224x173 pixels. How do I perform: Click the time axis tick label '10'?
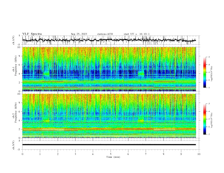point(199,154)
